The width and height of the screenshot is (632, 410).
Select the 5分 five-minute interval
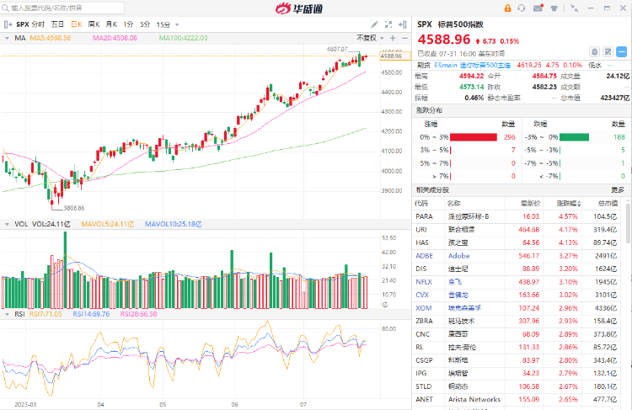coord(146,24)
